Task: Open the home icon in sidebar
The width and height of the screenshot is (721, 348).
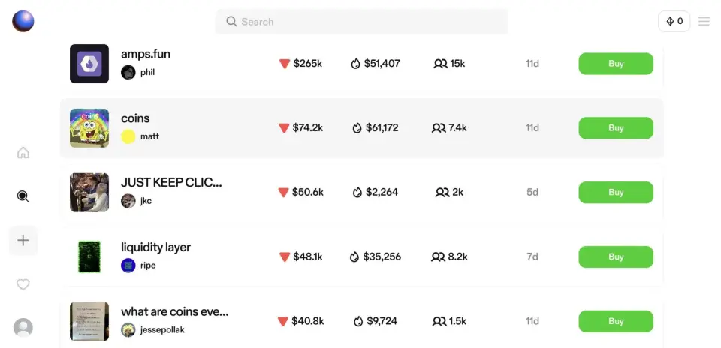Action: [23, 153]
